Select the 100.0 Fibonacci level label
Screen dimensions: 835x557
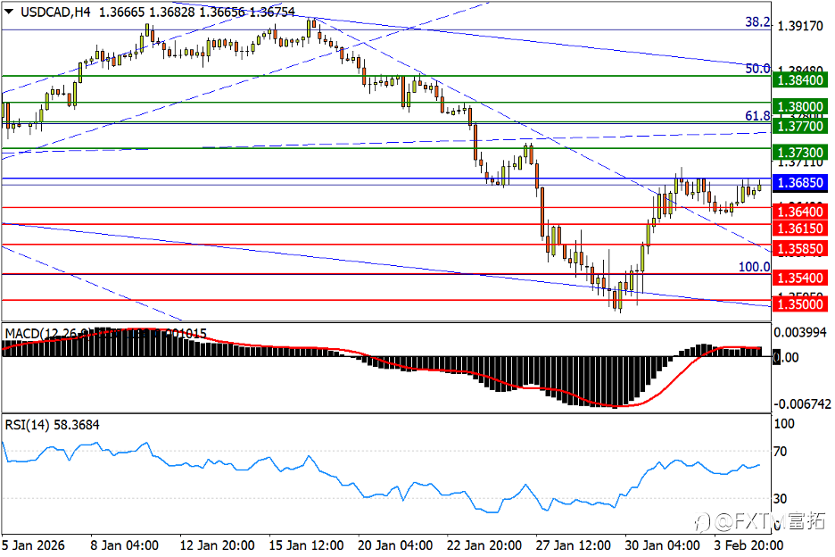tap(754, 267)
